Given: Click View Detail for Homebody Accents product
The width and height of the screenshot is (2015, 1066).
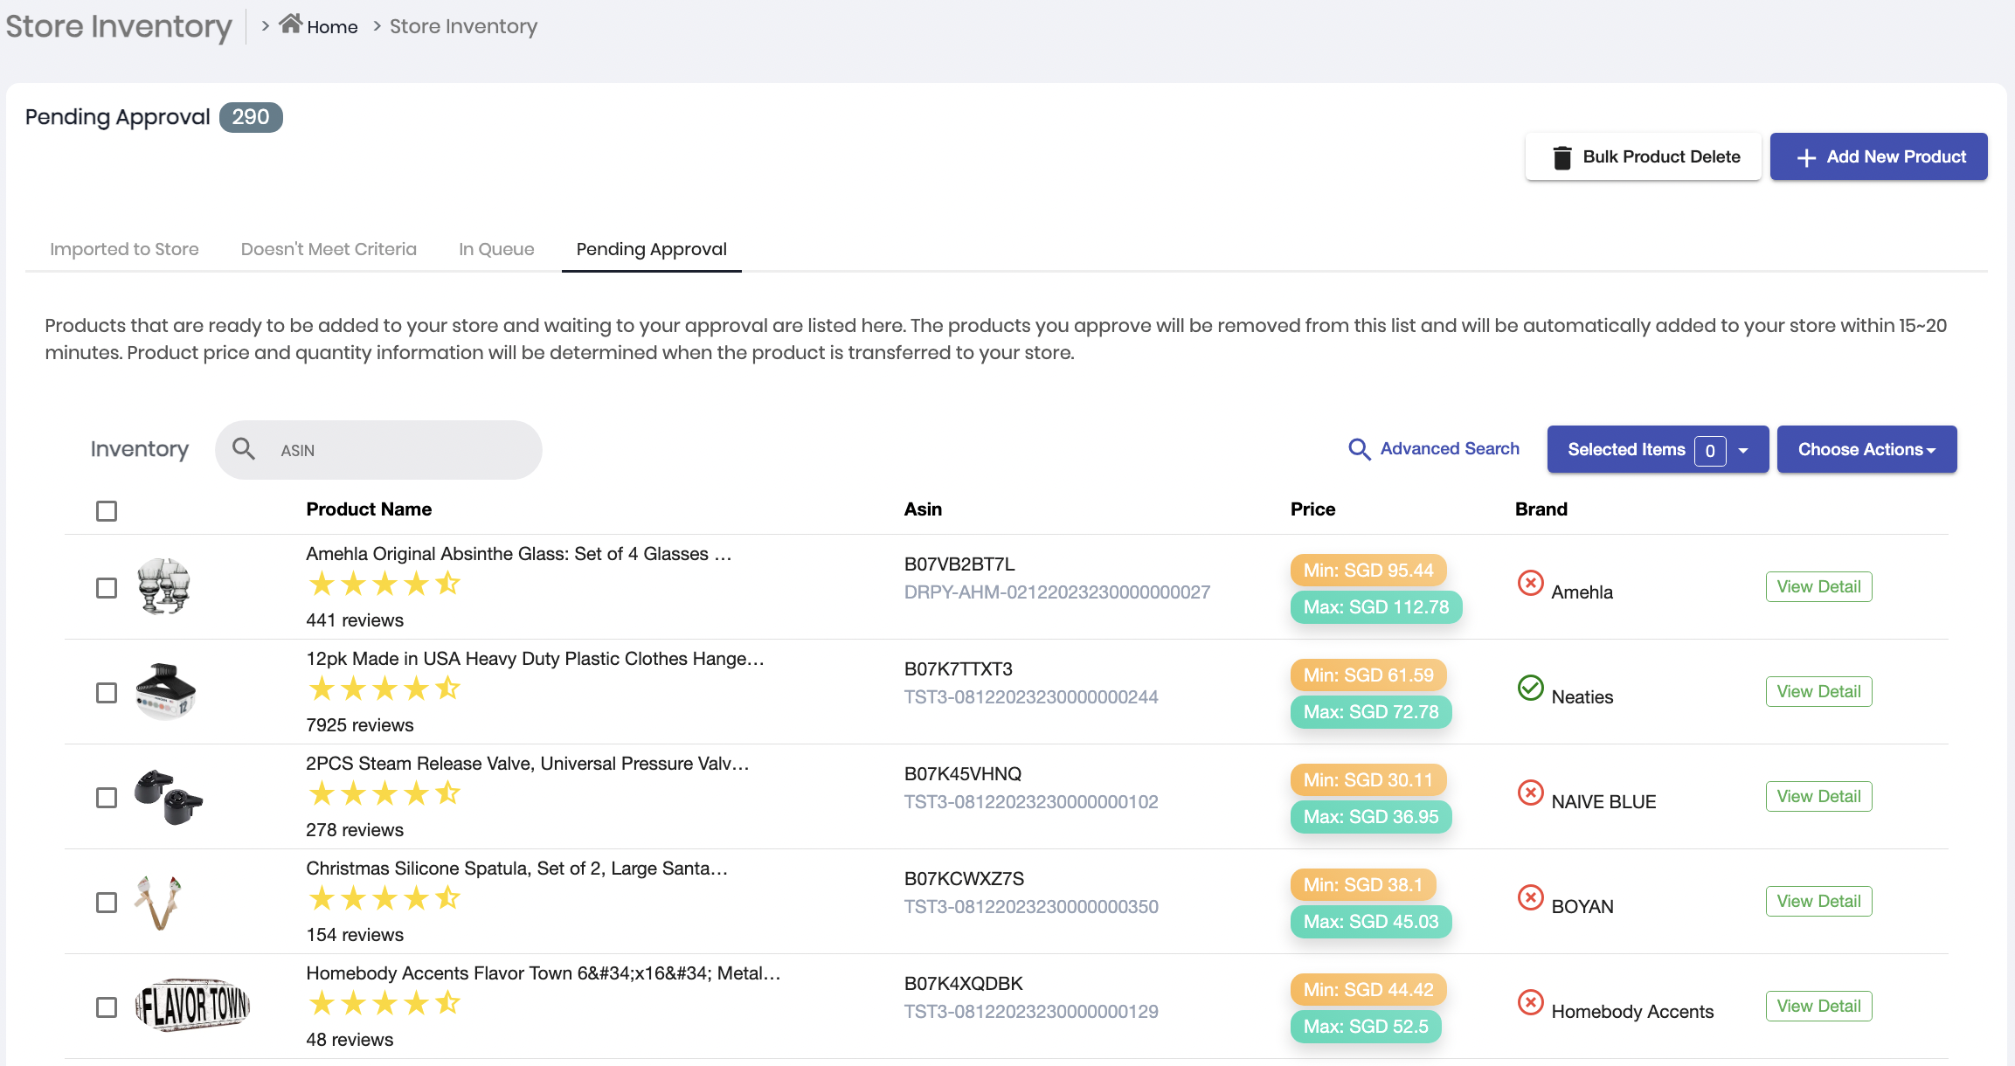Looking at the screenshot, I should (1818, 1006).
